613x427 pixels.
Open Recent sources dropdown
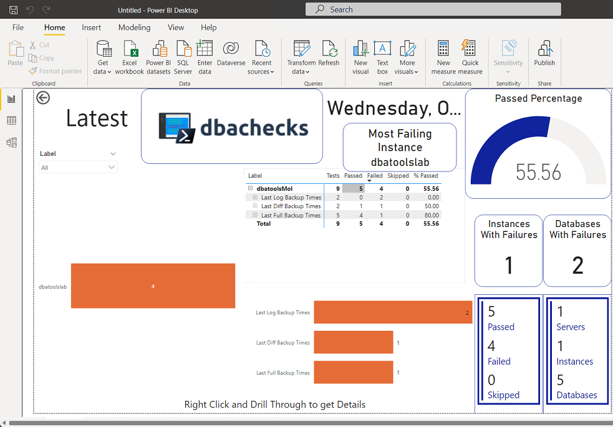[261, 57]
